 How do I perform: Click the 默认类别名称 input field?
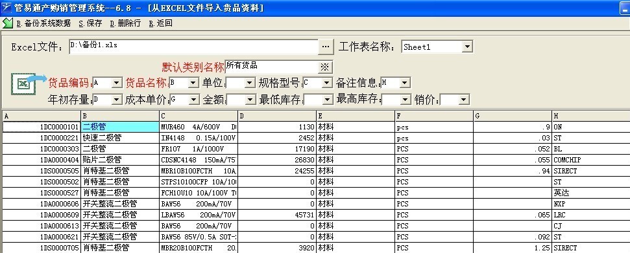point(272,67)
